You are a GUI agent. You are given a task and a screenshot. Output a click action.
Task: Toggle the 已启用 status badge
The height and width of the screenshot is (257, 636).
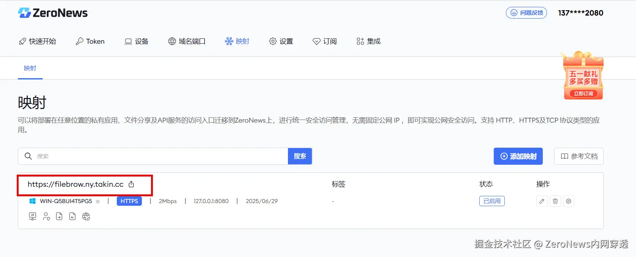point(492,201)
